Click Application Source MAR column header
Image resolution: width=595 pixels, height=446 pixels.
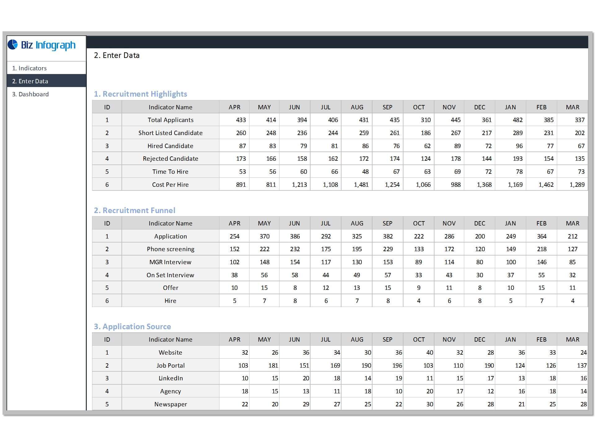coord(572,339)
